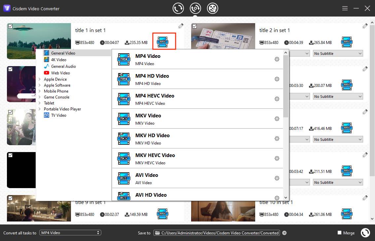The image size is (375, 241).
Task: Choose the MP4 HD Video format
Action: click(197, 79)
